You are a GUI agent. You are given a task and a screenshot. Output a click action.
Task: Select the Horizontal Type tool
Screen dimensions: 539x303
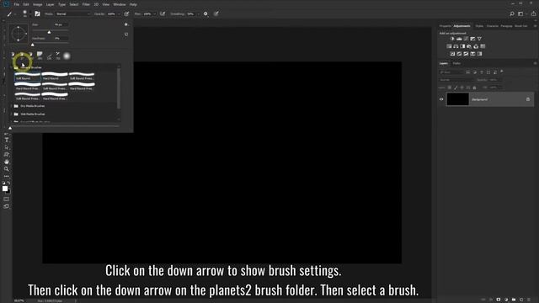pos(7,140)
